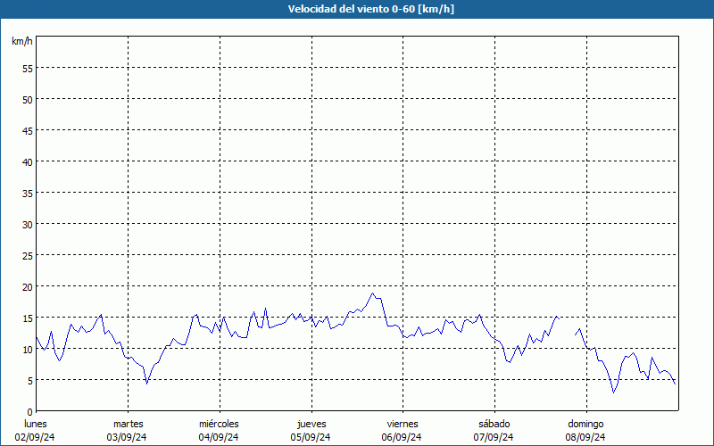Viewport: 714px width, 446px height.
Task: Select the 35 y-axis value
Action: click(x=28, y=194)
